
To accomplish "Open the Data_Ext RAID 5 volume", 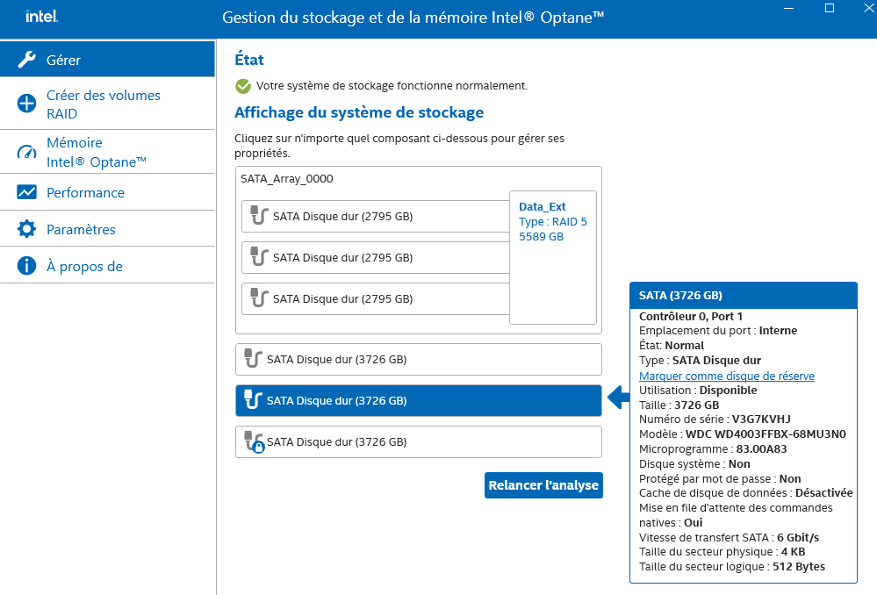I will coord(552,257).
